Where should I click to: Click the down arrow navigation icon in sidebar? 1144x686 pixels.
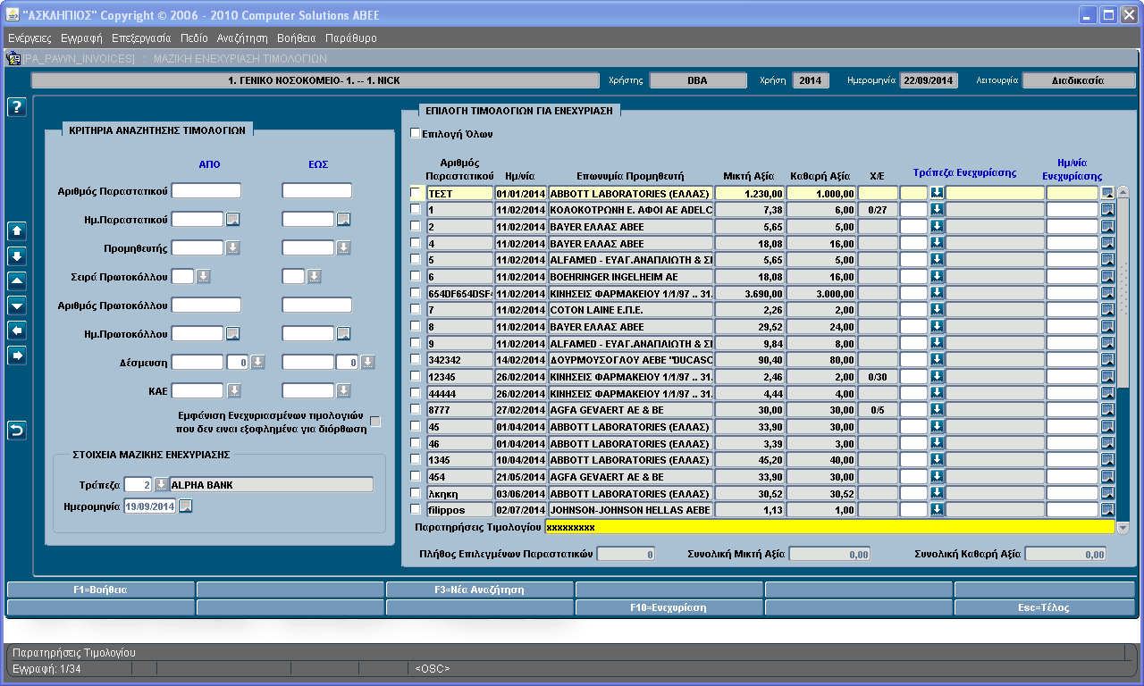[x=17, y=255]
